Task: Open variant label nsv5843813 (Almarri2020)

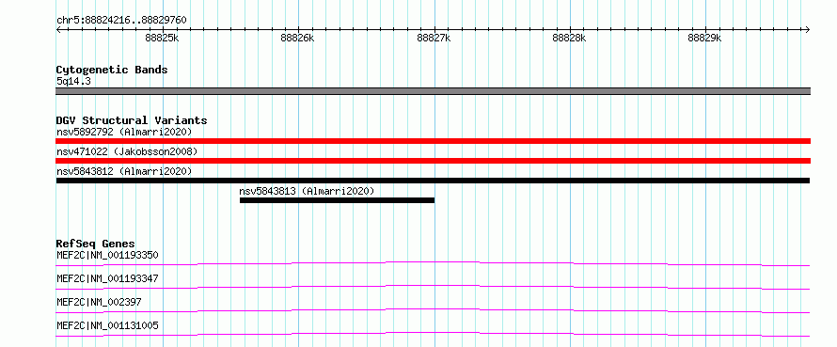Action: coord(307,191)
